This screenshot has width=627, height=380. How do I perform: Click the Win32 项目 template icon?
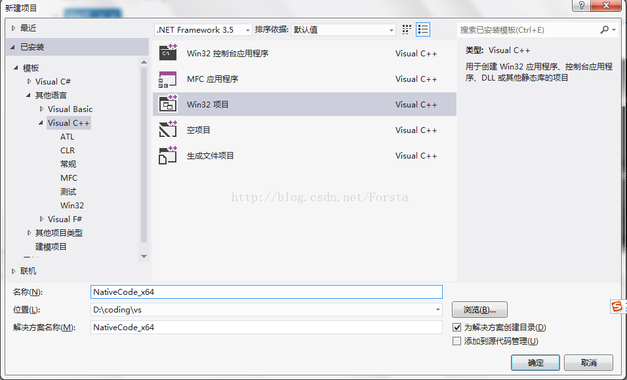click(168, 104)
